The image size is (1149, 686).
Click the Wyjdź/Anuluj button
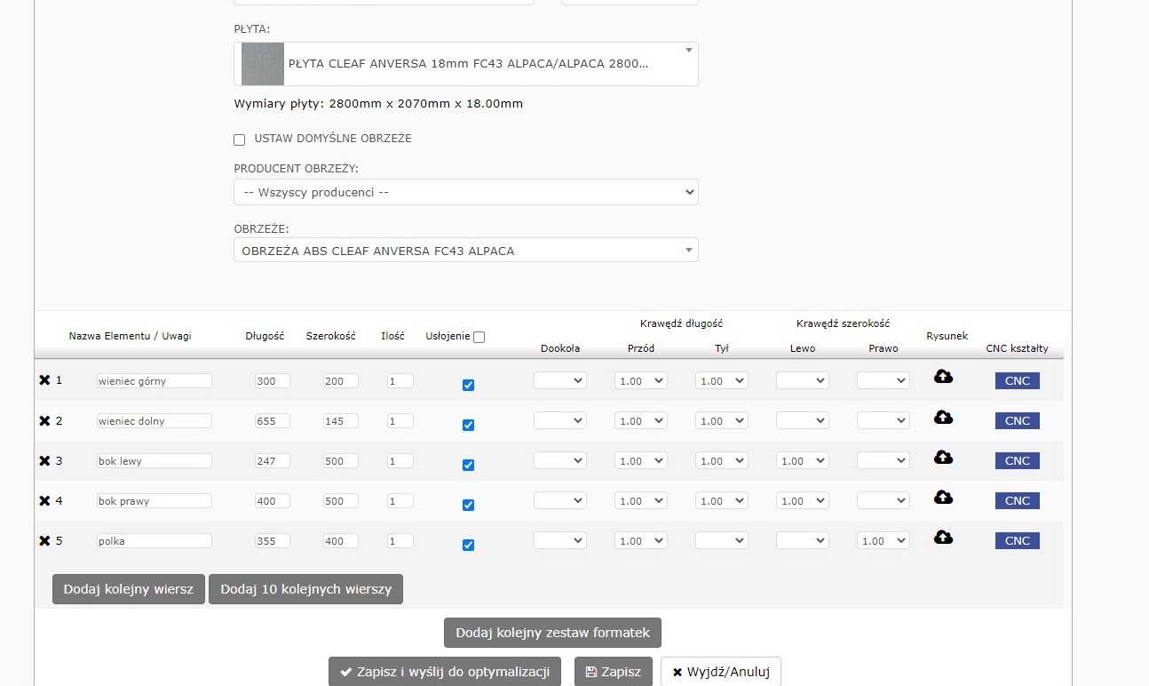pyautogui.click(x=720, y=672)
